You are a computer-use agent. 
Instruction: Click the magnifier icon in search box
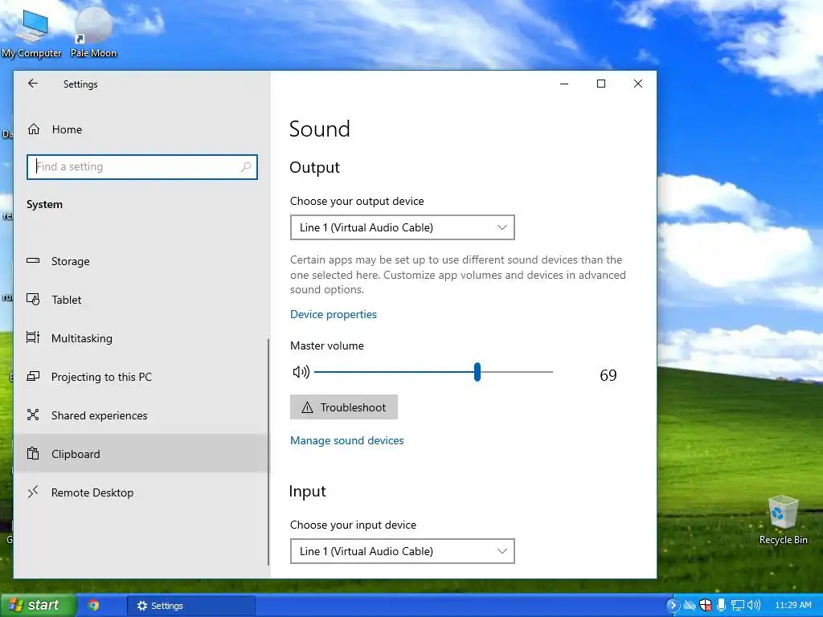246,167
